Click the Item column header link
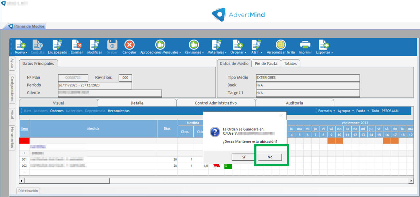 [24, 128]
